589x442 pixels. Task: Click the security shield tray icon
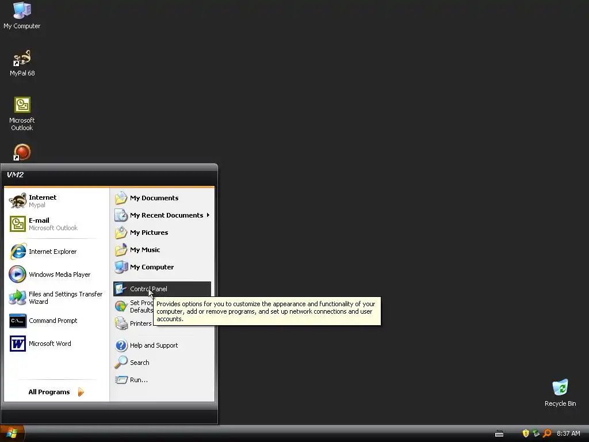pyautogui.click(x=526, y=433)
